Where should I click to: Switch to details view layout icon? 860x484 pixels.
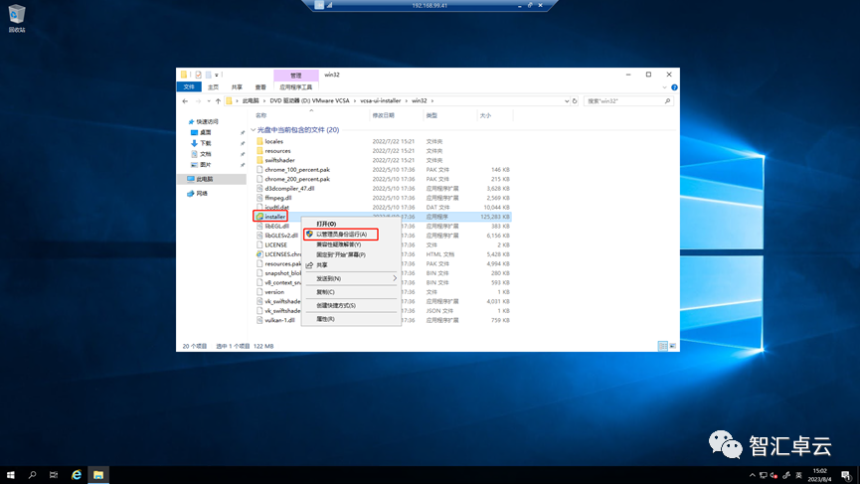(x=663, y=346)
